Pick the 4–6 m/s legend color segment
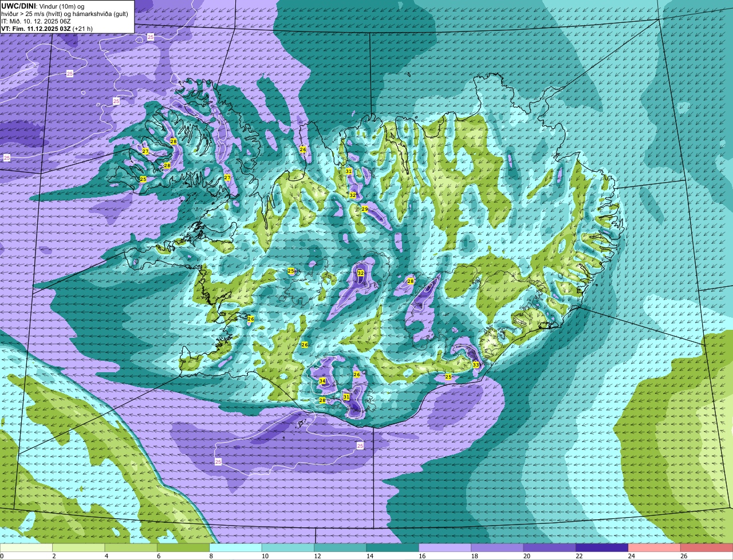733x560 pixels. click(131, 548)
